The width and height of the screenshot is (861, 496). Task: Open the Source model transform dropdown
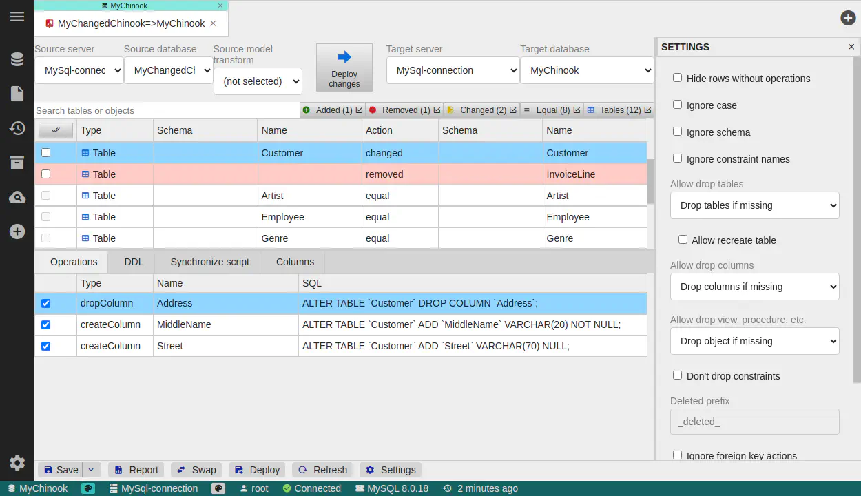point(258,81)
